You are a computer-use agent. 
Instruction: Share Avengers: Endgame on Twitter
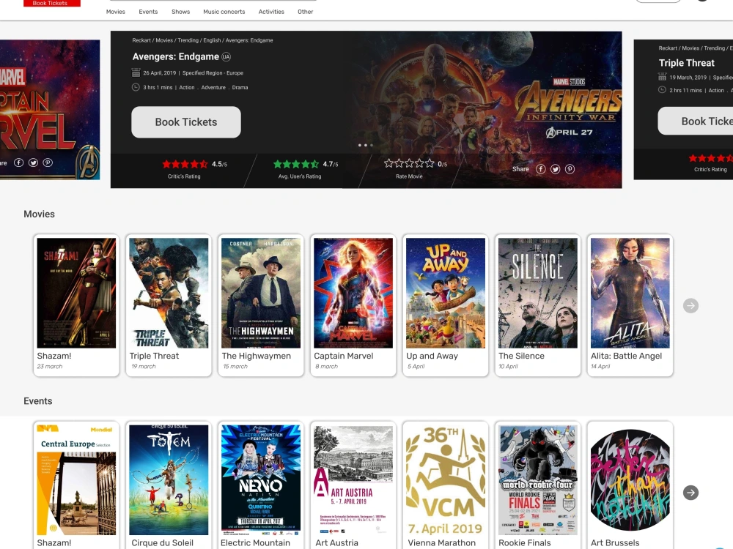[555, 169]
